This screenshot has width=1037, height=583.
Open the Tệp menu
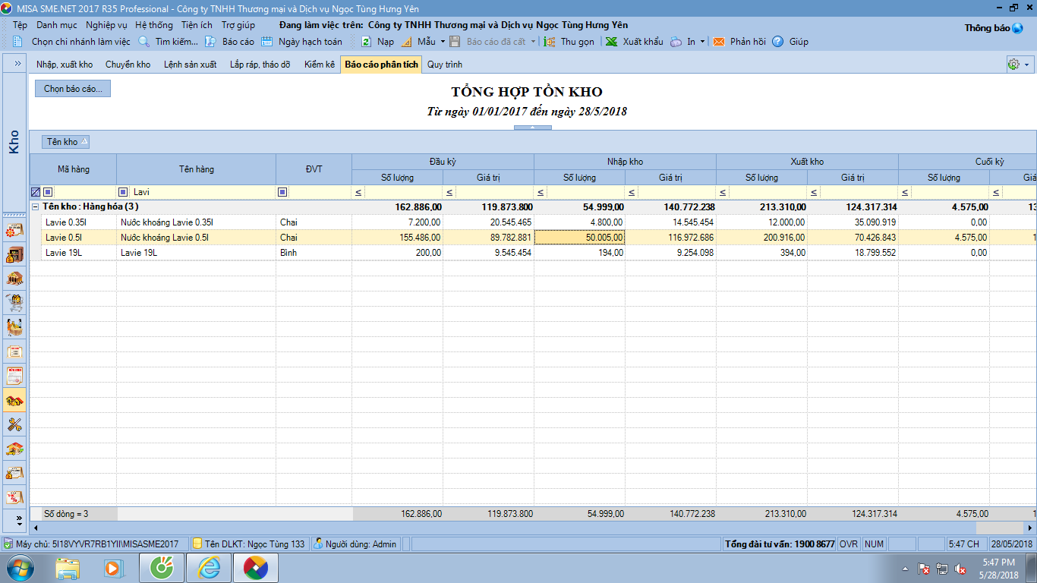[x=20, y=25]
